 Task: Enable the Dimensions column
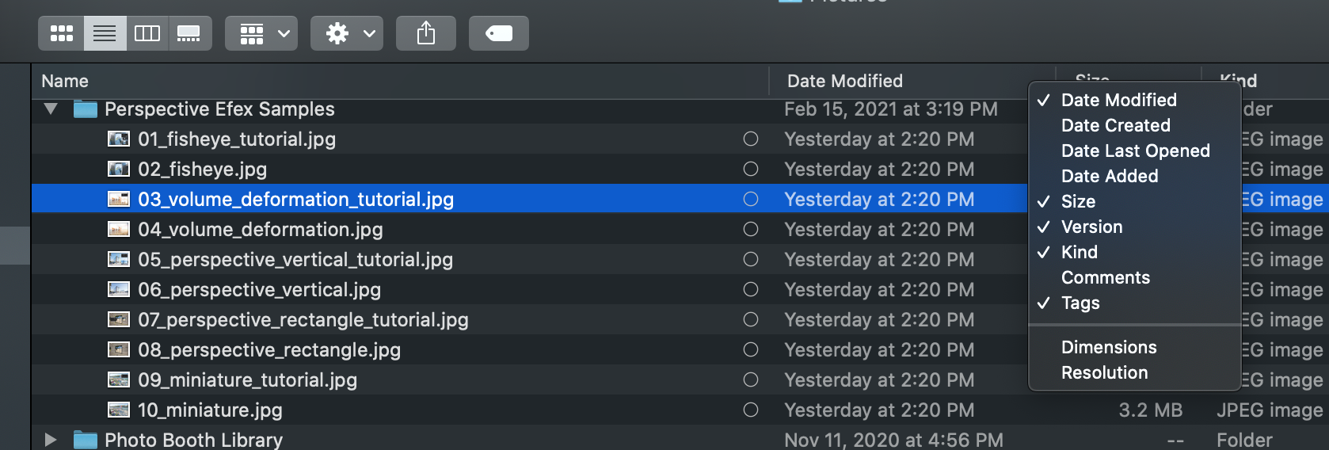(1109, 347)
